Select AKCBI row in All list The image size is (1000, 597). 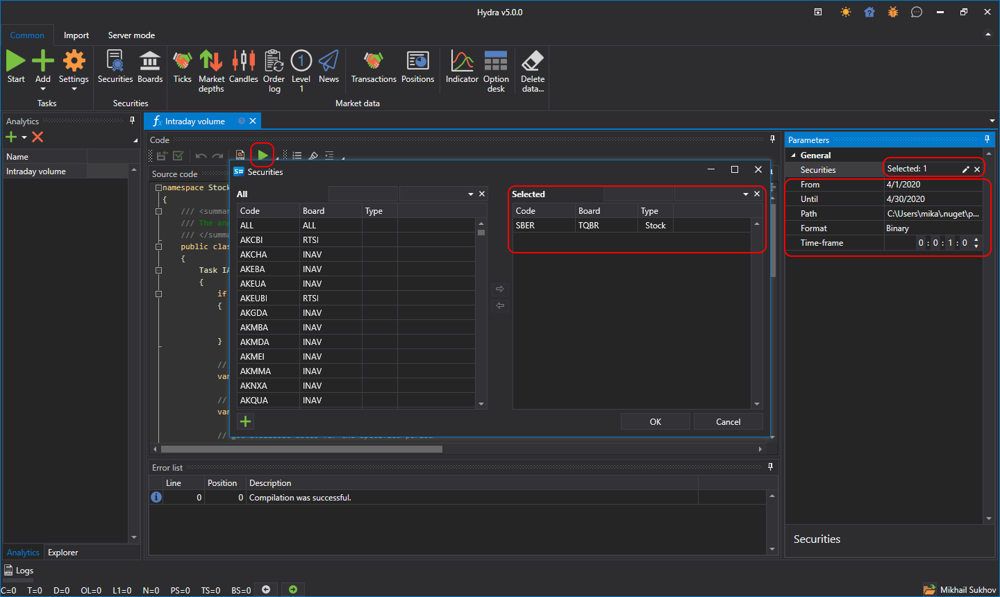click(356, 240)
